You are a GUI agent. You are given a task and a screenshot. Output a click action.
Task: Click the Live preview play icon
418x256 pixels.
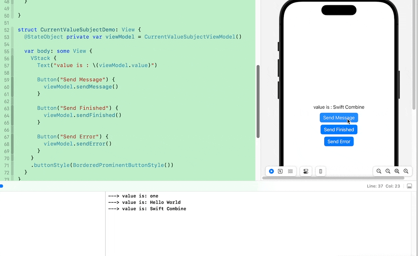[271, 171]
